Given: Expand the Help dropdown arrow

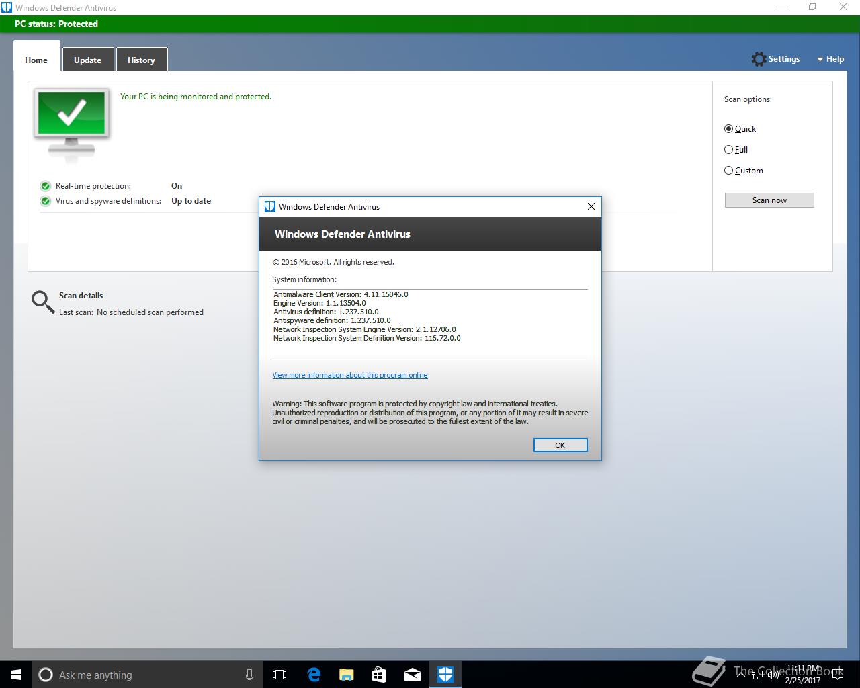Looking at the screenshot, I should pyautogui.click(x=820, y=60).
